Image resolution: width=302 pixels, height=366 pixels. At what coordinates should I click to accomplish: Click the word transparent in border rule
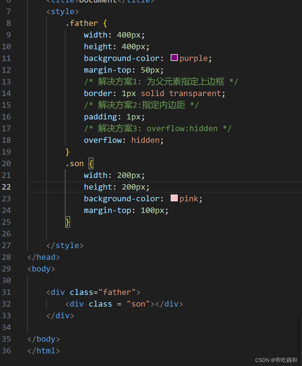coord(195,93)
